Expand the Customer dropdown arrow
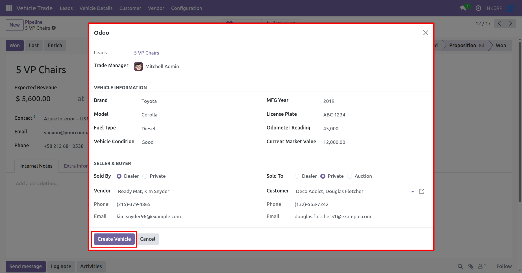Viewport: 522px width, 273px height. point(413,192)
